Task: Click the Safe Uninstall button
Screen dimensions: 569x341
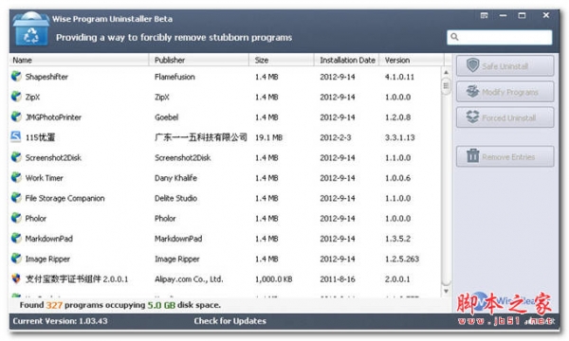Action: tap(505, 66)
